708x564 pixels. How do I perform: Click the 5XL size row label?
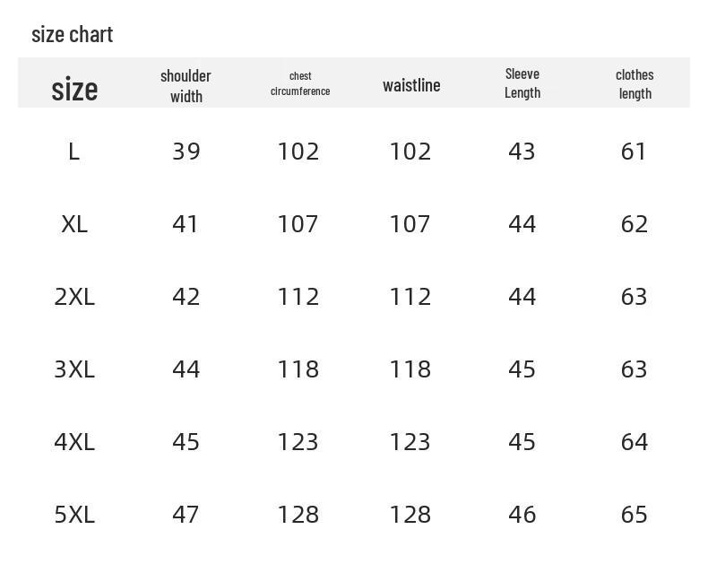(74, 515)
